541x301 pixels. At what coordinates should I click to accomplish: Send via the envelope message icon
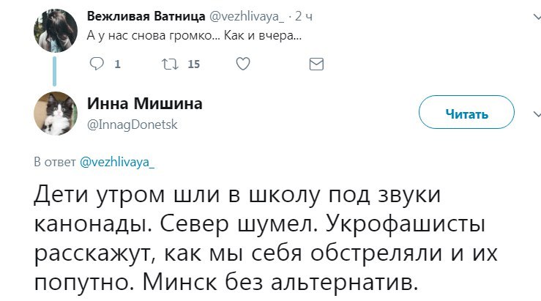pos(316,64)
